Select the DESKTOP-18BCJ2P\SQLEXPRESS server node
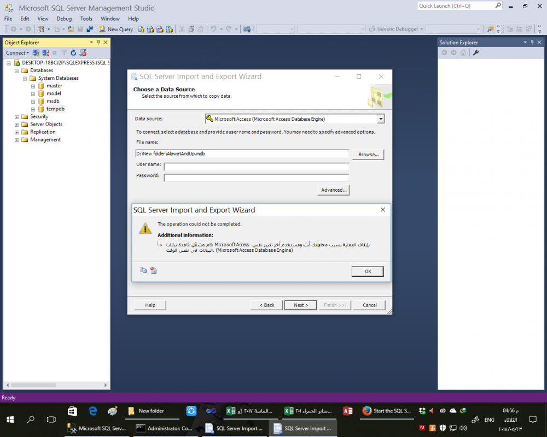Viewport: 547px width, 437px height. (66, 63)
